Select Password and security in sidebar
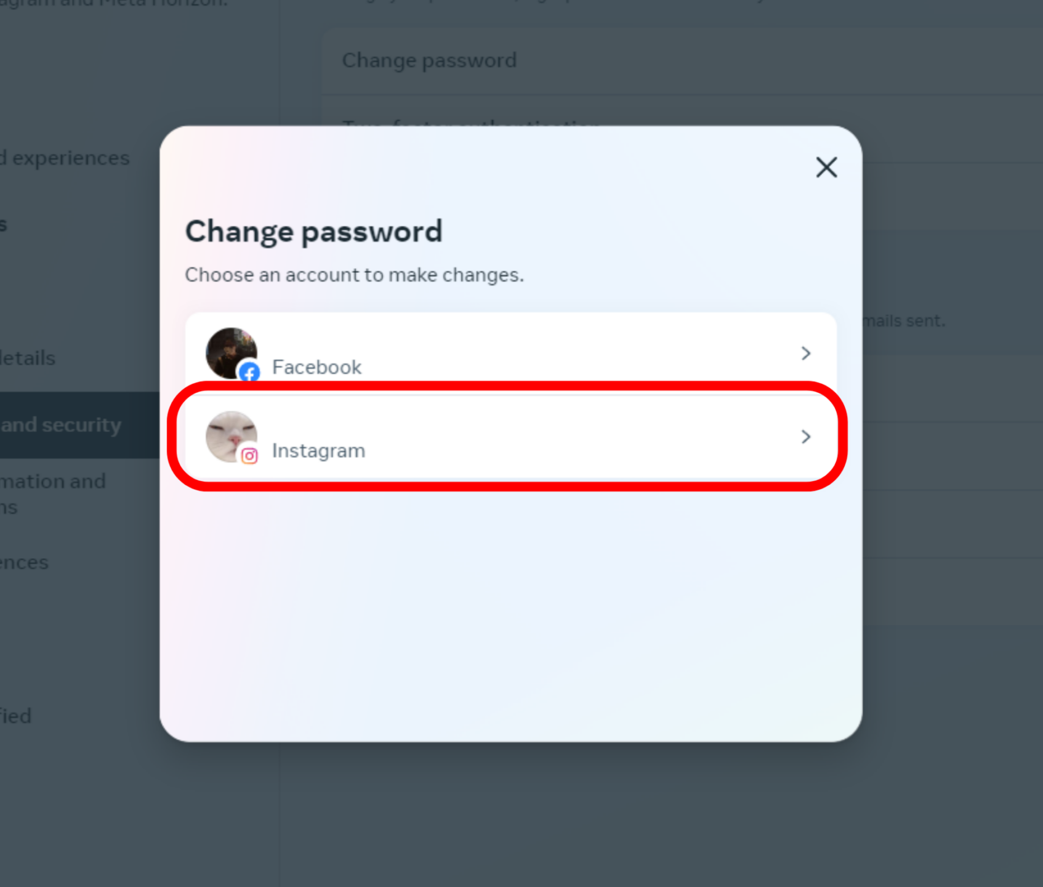 62,424
